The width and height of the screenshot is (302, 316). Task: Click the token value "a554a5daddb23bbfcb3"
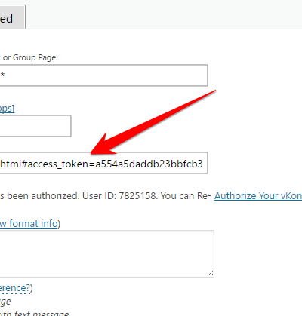pos(149,164)
